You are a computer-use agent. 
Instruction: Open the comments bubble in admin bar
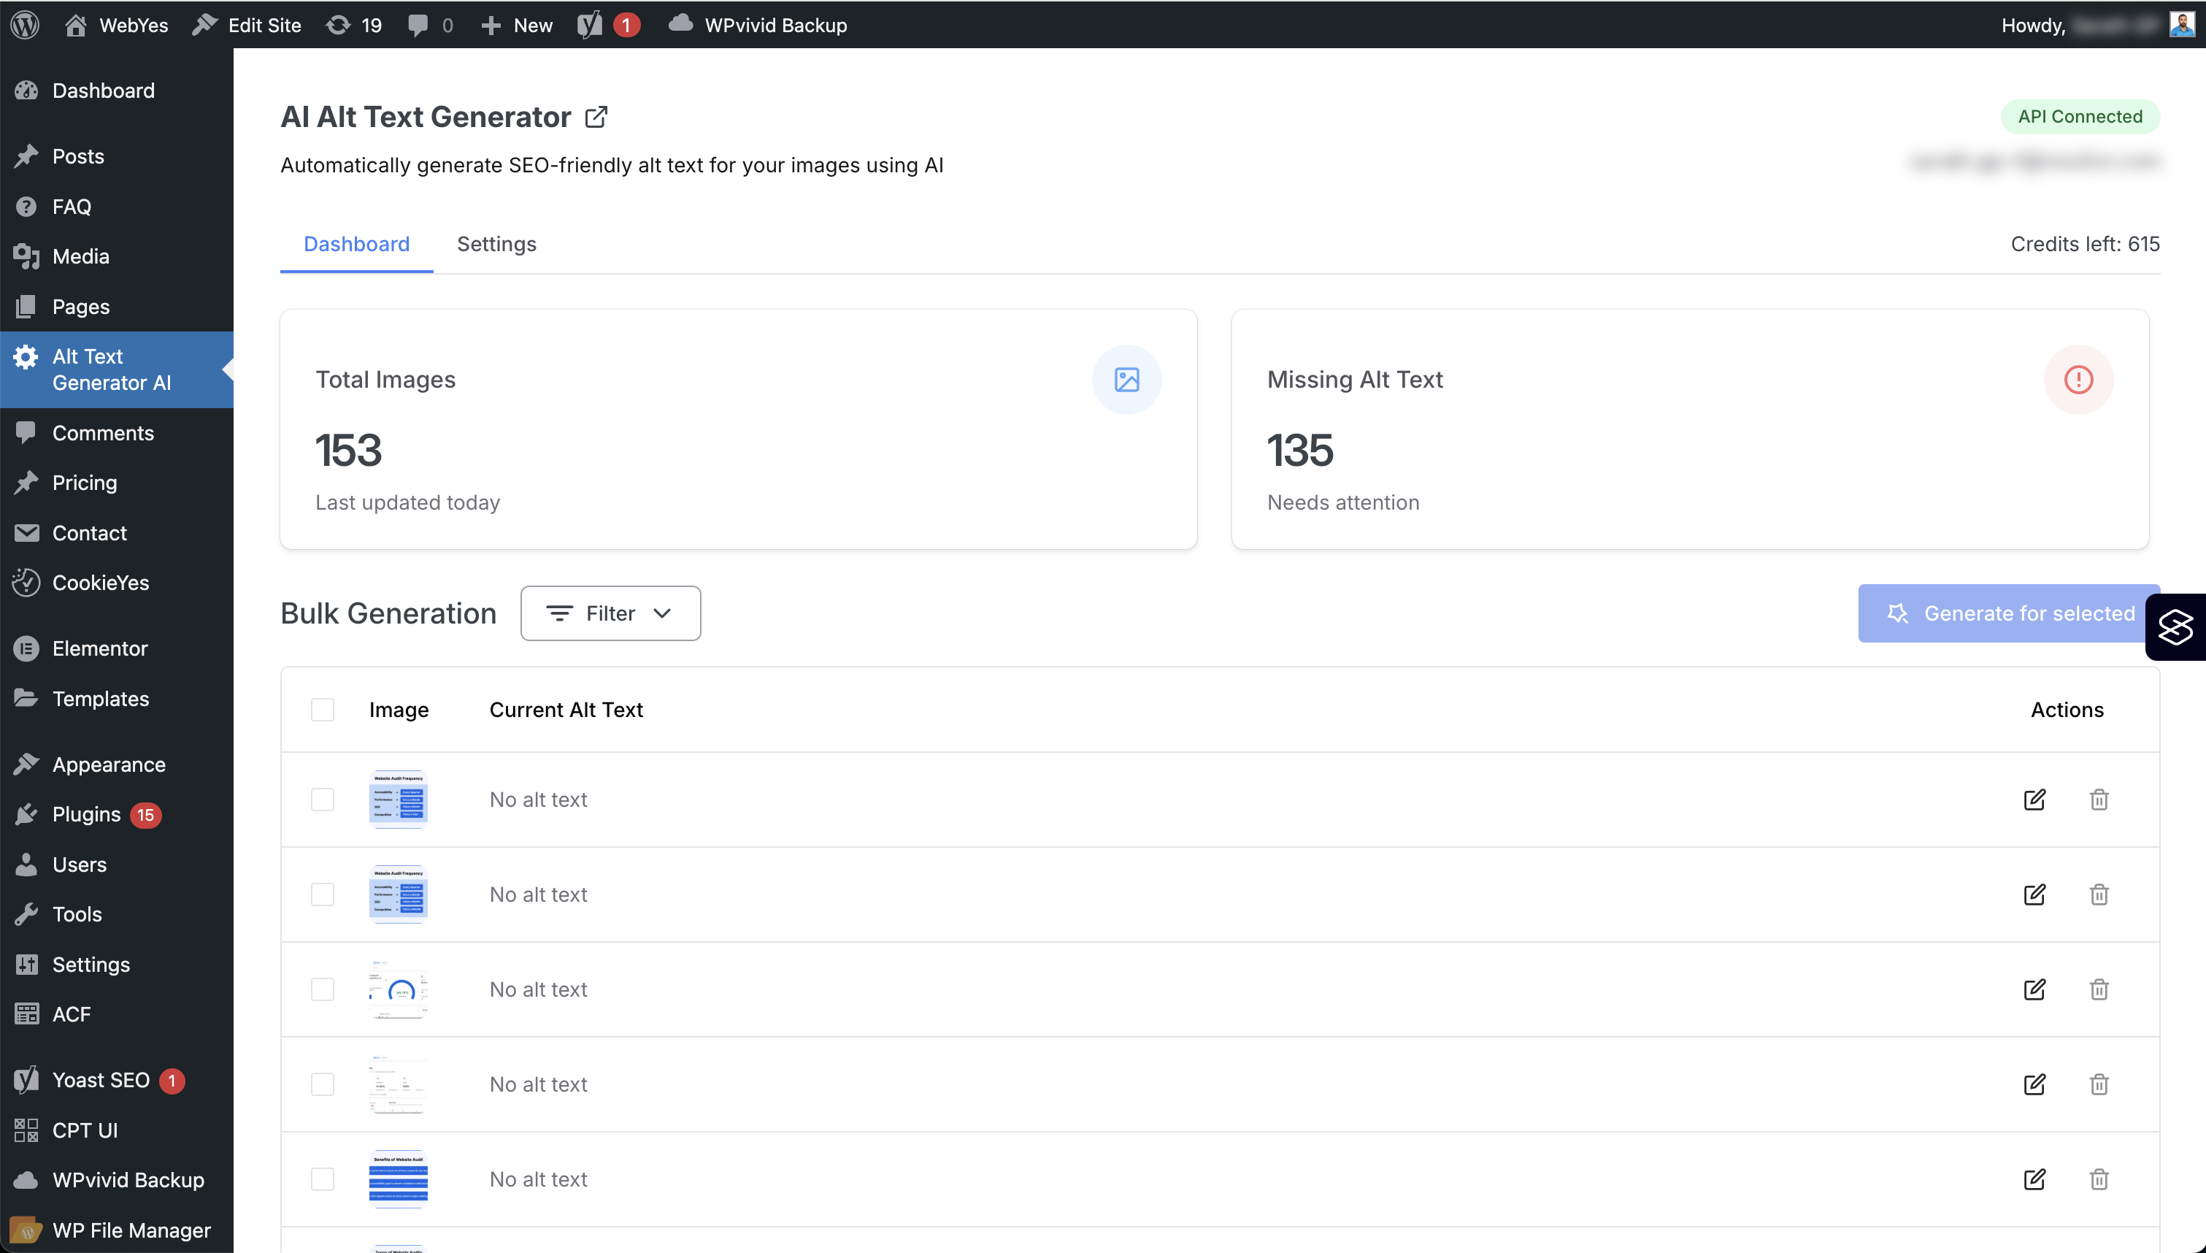click(430, 25)
